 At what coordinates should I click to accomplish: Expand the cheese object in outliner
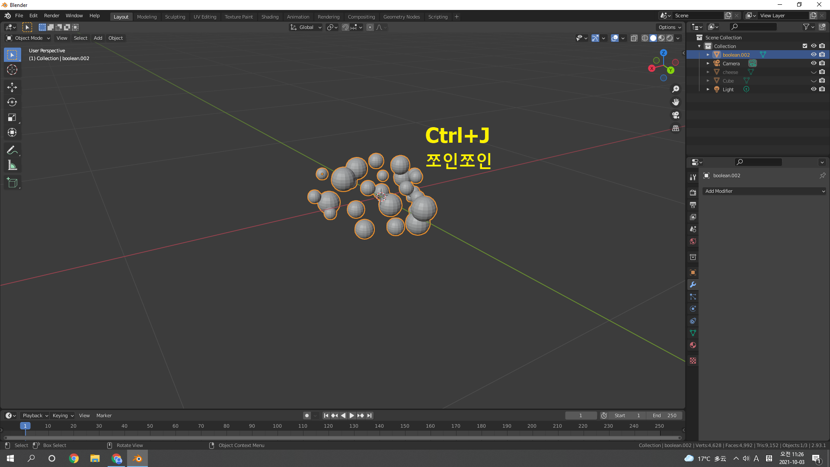708,72
